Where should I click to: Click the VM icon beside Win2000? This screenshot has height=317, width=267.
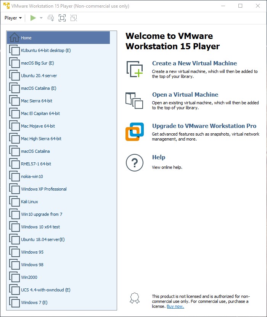coord(14,277)
